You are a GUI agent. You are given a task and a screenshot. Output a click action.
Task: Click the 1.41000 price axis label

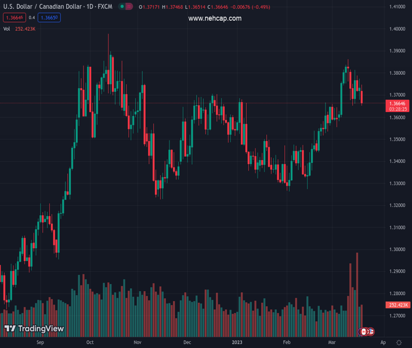click(397, 6)
